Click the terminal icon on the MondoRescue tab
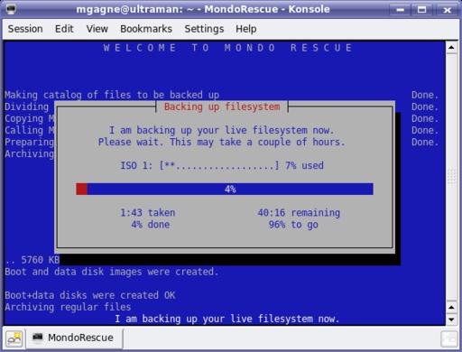462x352 pixels. 38,338
